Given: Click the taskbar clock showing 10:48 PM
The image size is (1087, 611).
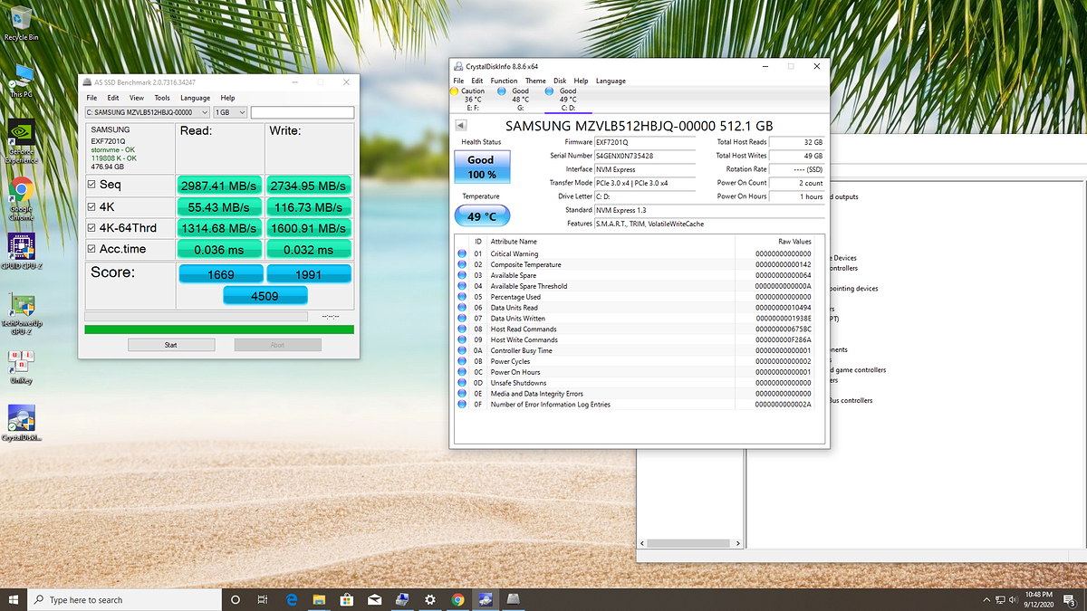Looking at the screenshot, I should [1039, 599].
